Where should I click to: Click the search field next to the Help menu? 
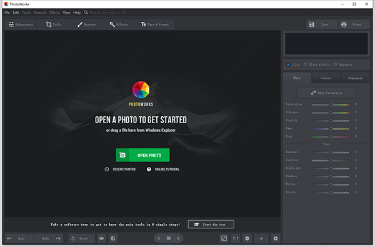pos(108,13)
